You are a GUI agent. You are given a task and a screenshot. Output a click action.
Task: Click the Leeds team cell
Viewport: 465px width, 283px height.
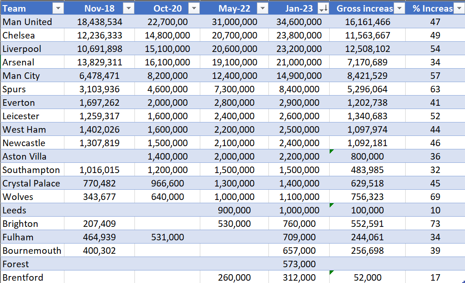[32, 210]
